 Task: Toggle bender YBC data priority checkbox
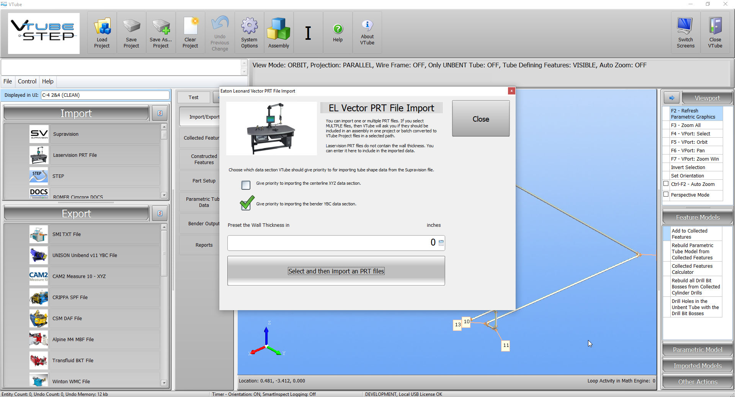pyautogui.click(x=247, y=203)
